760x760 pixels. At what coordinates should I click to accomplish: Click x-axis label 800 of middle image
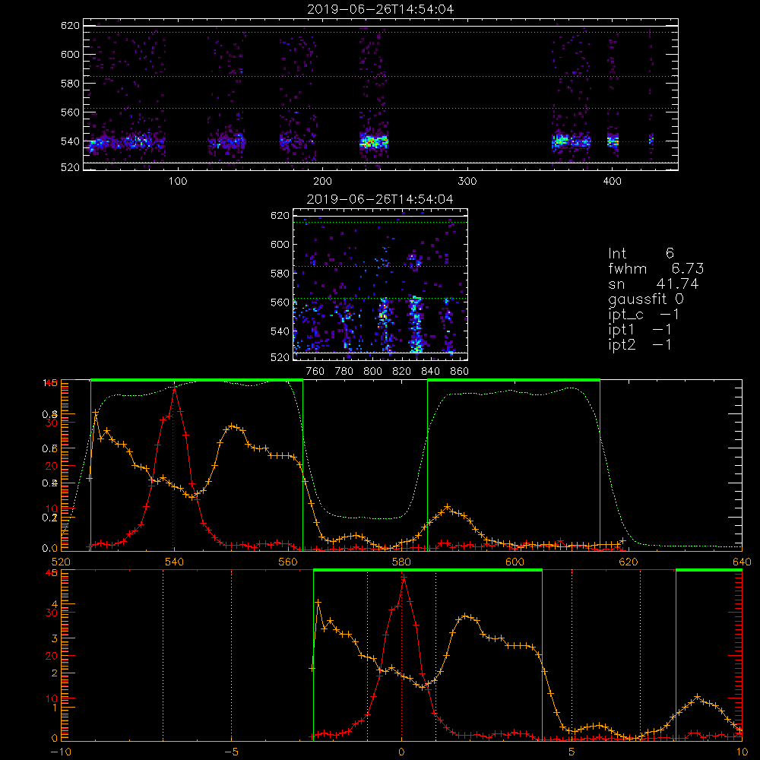373,372
